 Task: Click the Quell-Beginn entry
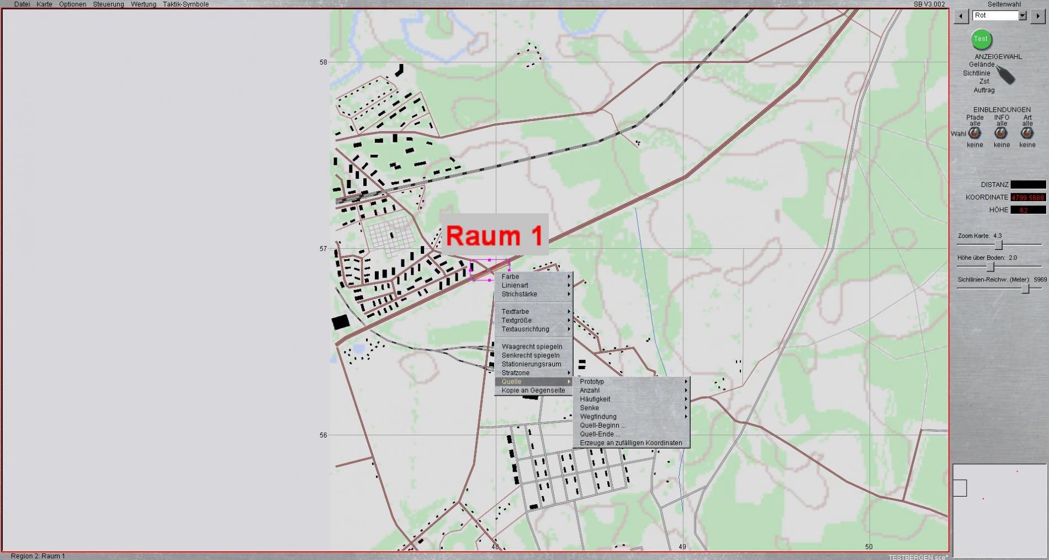coord(602,425)
